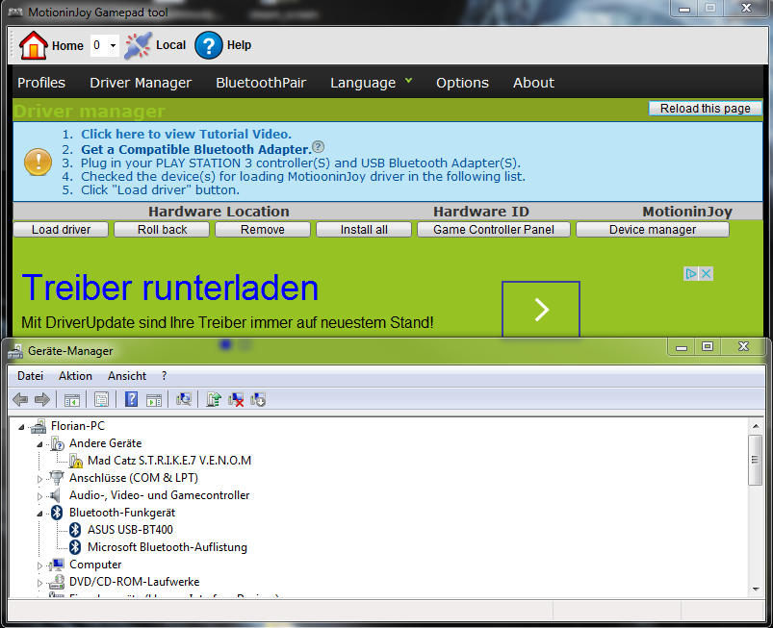This screenshot has width=773, height=628.
Task: Click the Back arrow in Geräte-Manager toolbar
Action: tap(20, 399)
